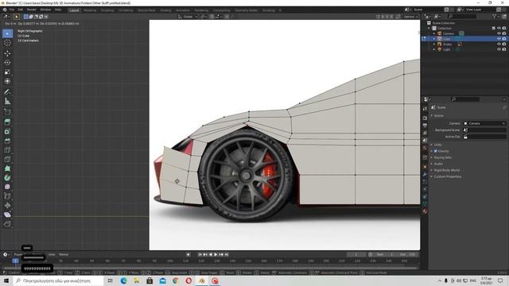Open Microsoft Edge from taskbar
The width and height of the screenshot is (509, 286).
click(124, 280)
